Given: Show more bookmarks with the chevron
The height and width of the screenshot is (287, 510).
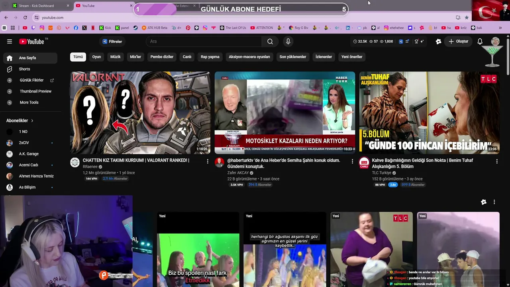Looking at the screenshot, I should pos(500,28).
